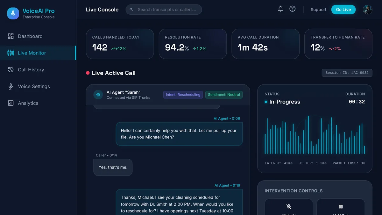
Task: Click the Intent: Rescheduling tag
Action: 183,95
